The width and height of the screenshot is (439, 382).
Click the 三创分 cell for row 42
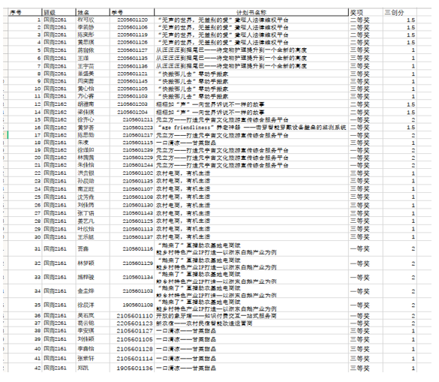coord(400,368)
